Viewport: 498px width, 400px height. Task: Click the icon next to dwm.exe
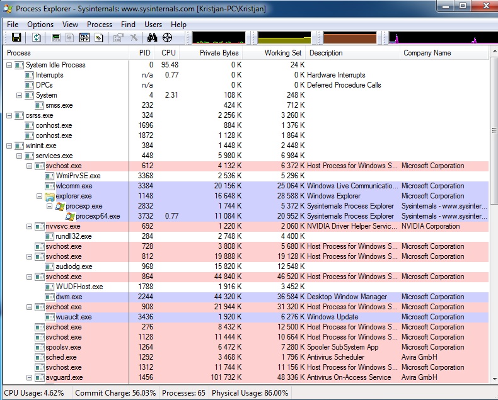[x=50, y=297]
